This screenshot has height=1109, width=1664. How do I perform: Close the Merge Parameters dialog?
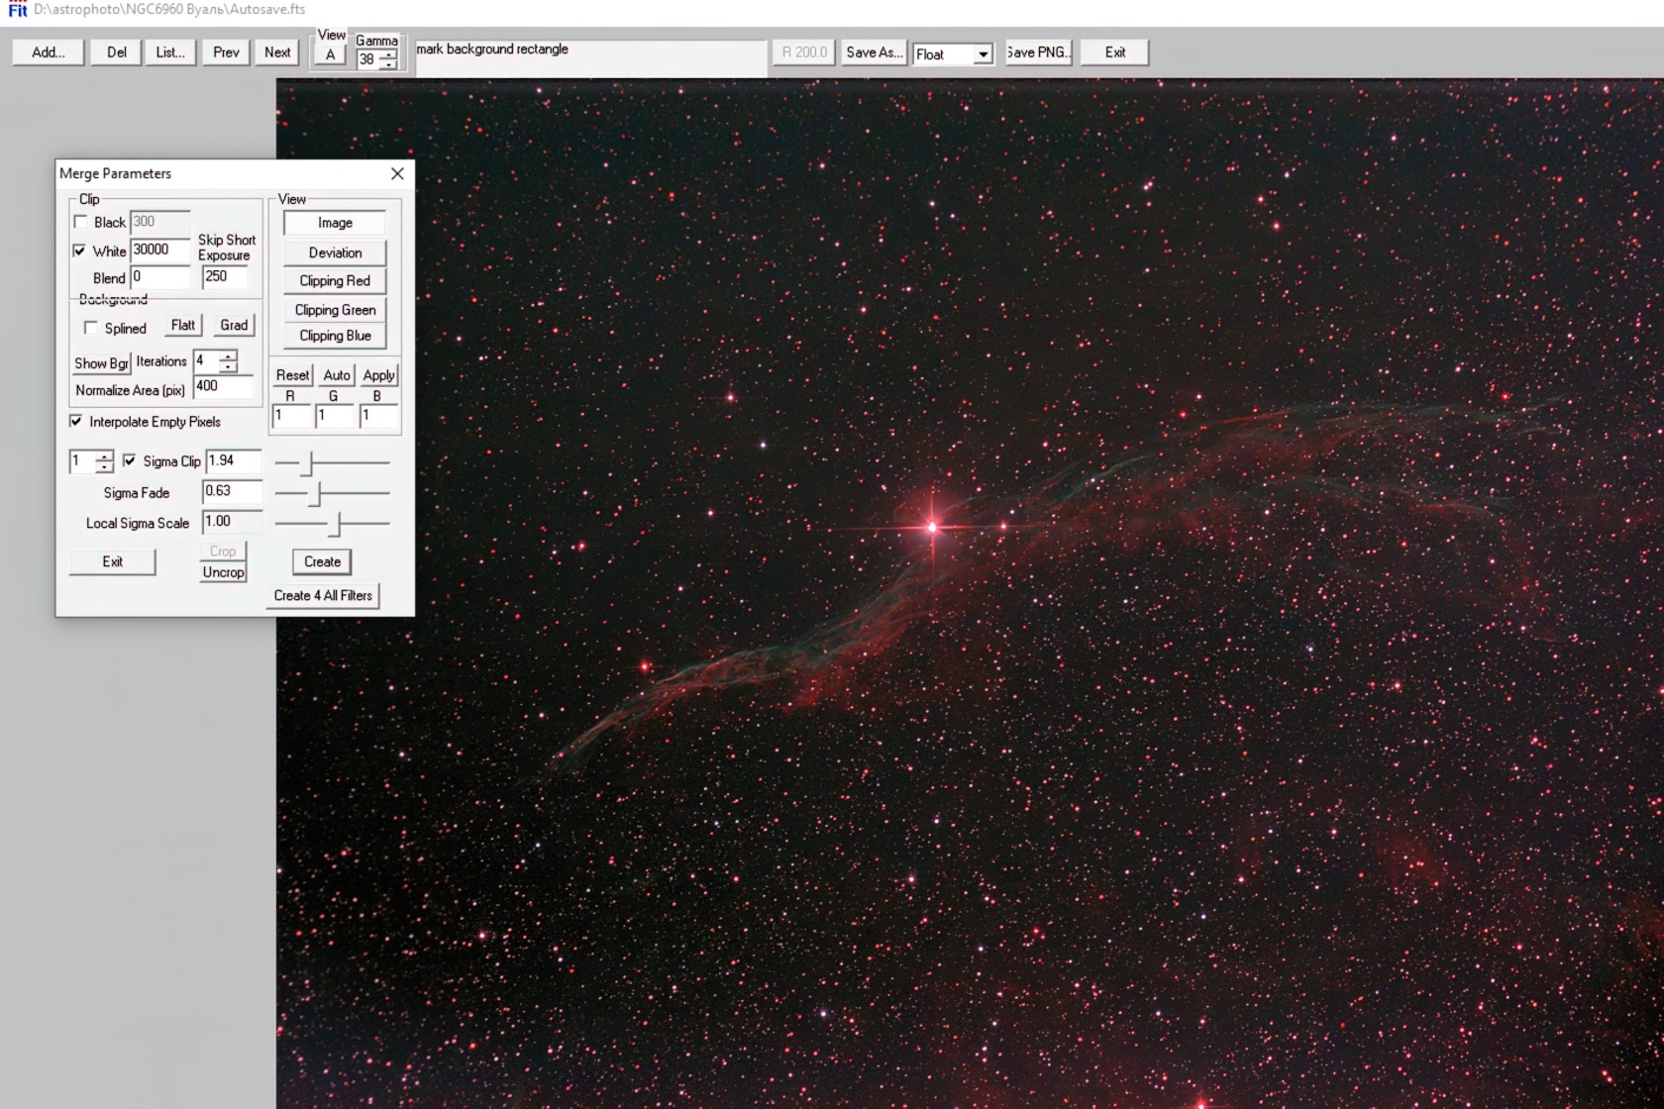click(397, 173)
